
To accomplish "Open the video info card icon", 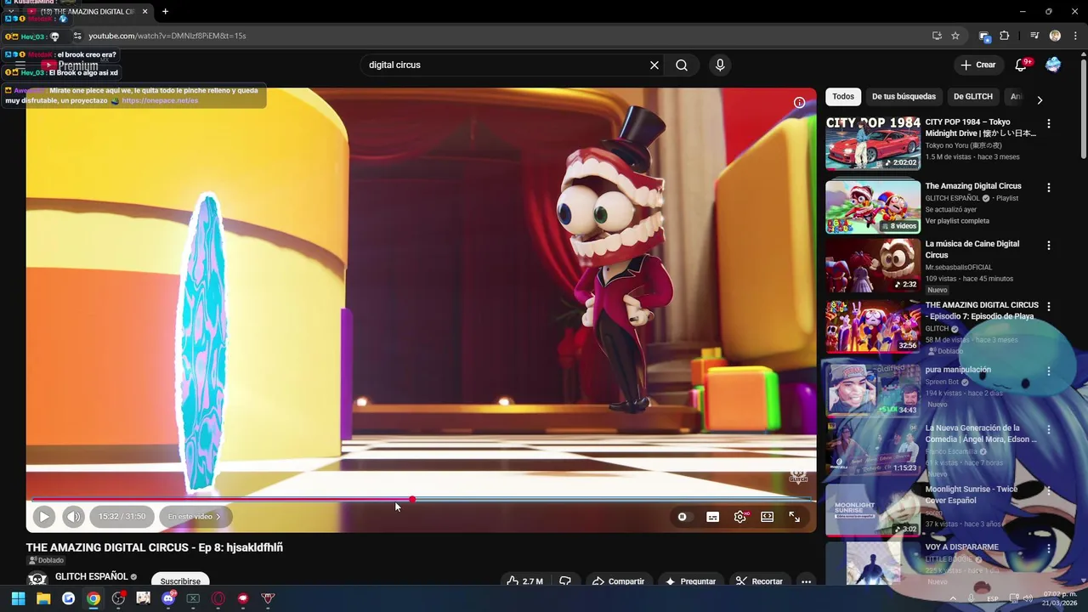I will click(x=799, y=103).
